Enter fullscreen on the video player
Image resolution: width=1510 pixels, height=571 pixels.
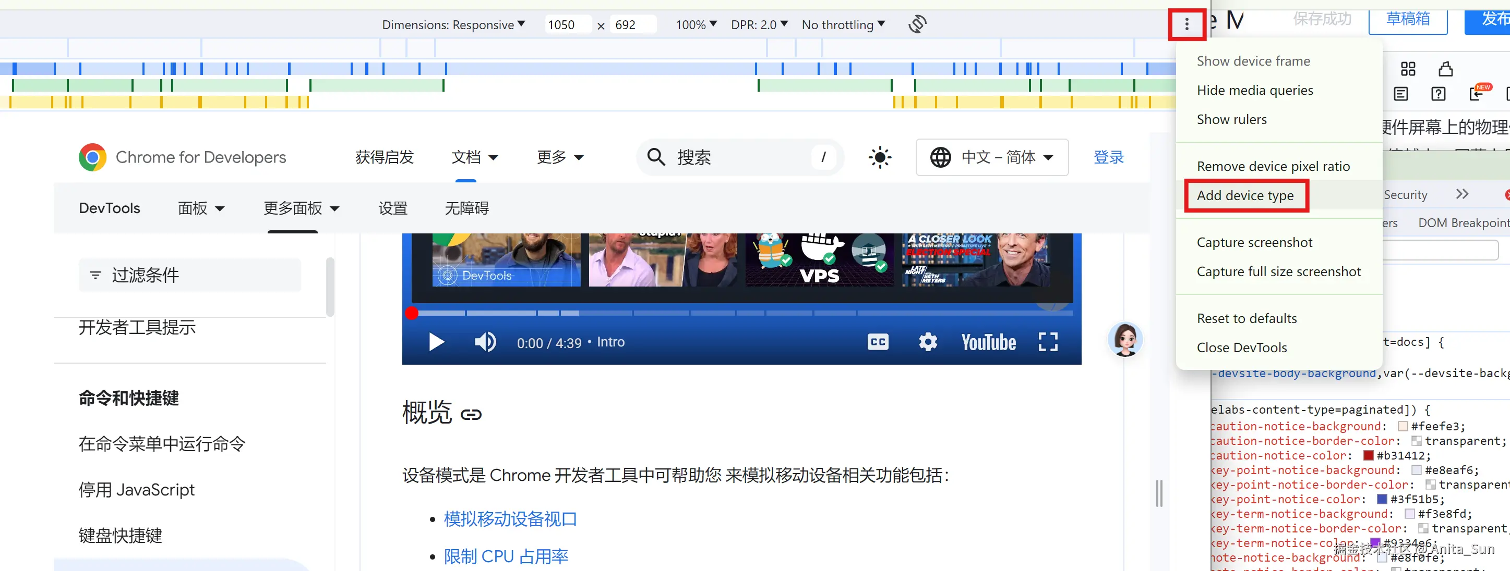tap(1048, 342)
